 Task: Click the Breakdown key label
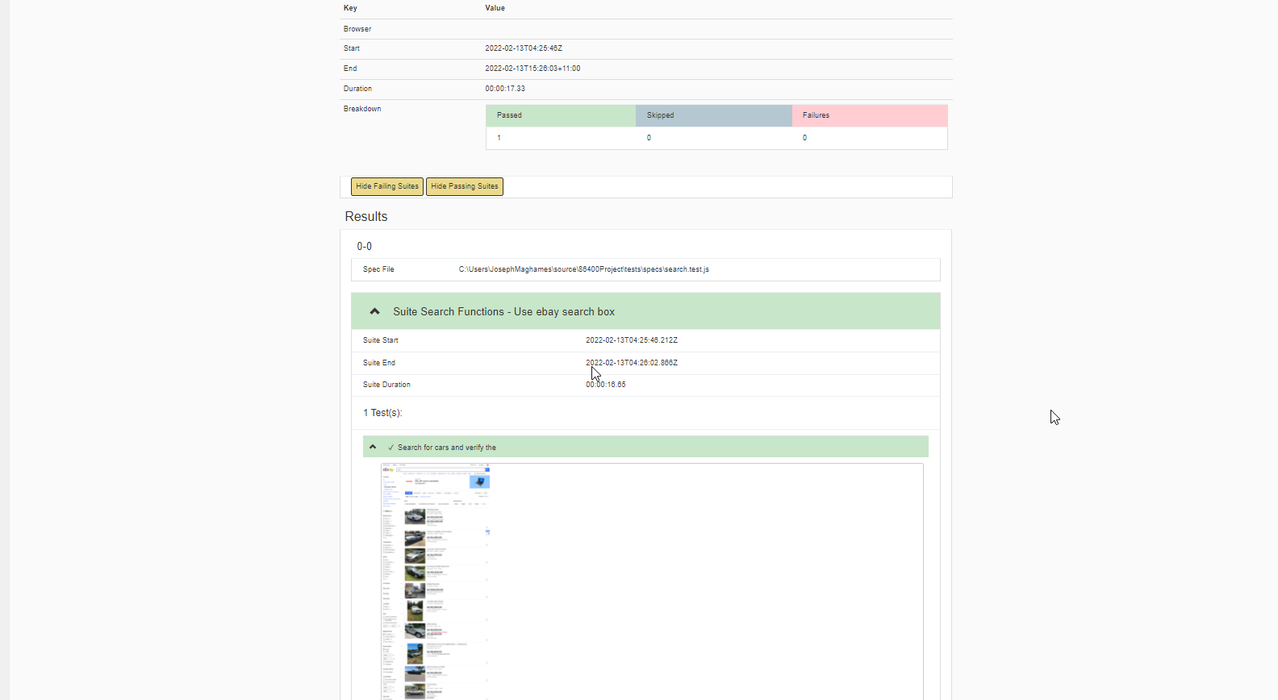(x=362, y=109)
